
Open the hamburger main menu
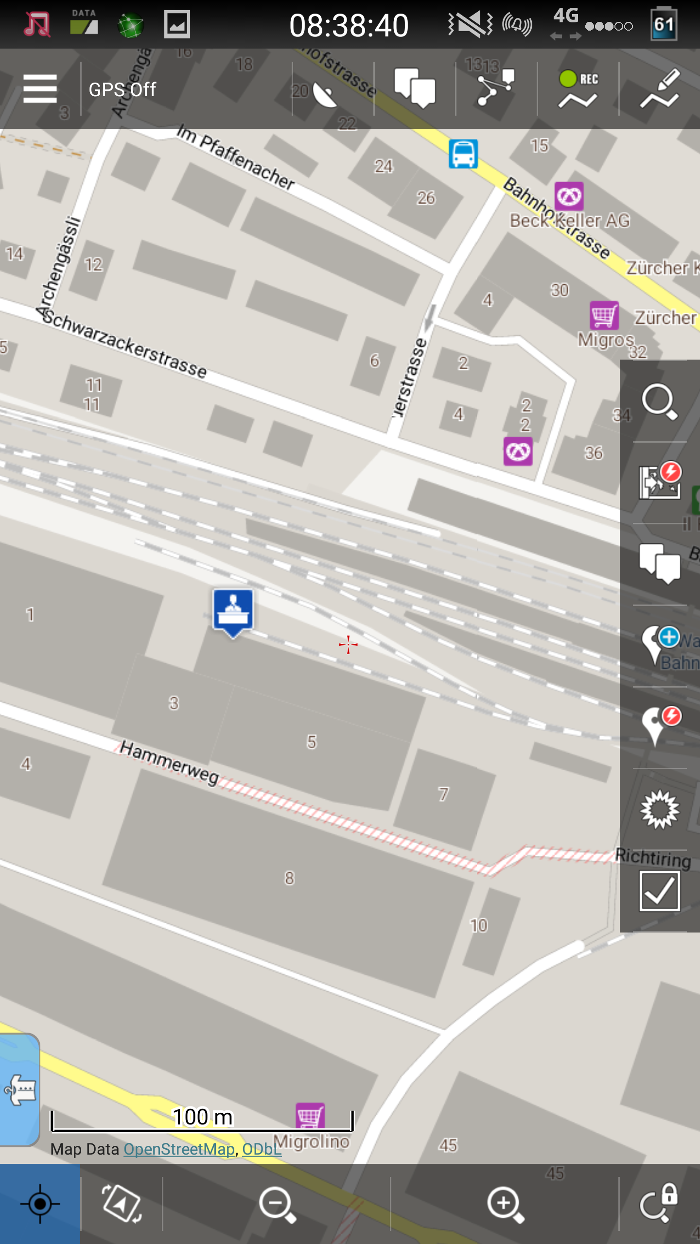(40, 88)
